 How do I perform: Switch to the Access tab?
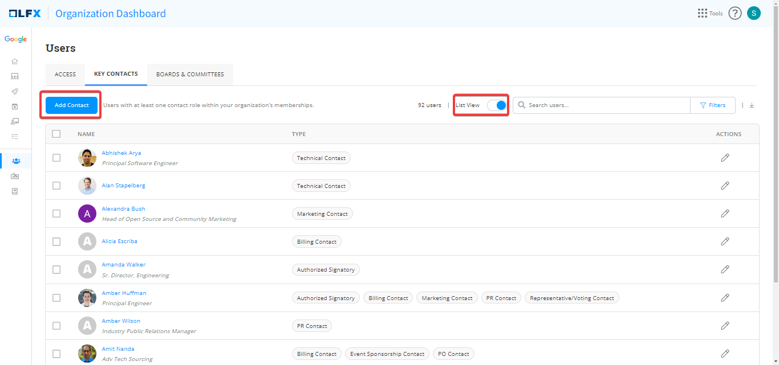65,75
